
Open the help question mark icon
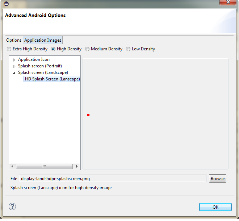[x=12, y=207]
